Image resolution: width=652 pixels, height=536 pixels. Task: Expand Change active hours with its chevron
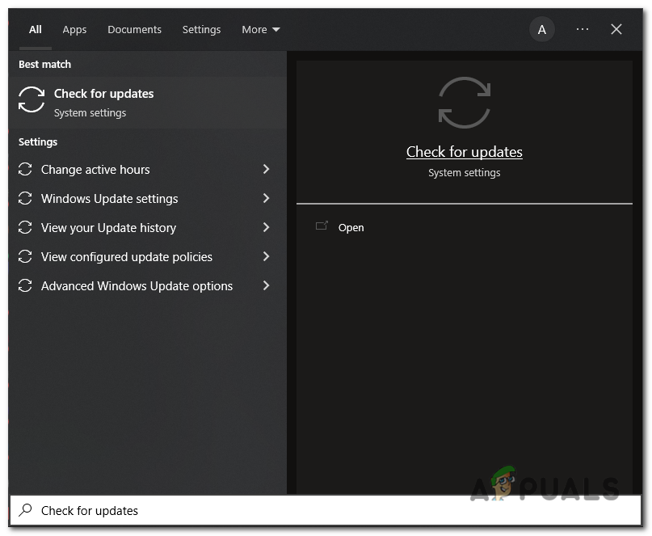pyautogui.click(x=266, y=170)
